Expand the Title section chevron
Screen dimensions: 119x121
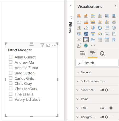click(x=78, y=108)
